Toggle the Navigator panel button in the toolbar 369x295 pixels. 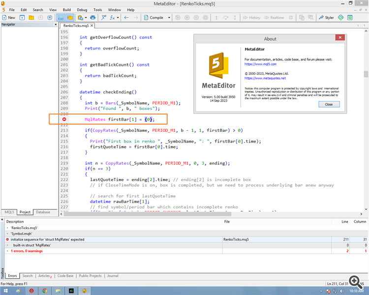70,18
